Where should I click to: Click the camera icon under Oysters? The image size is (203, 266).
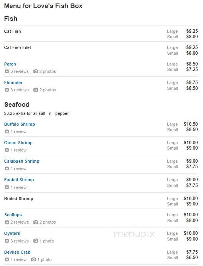35,241
